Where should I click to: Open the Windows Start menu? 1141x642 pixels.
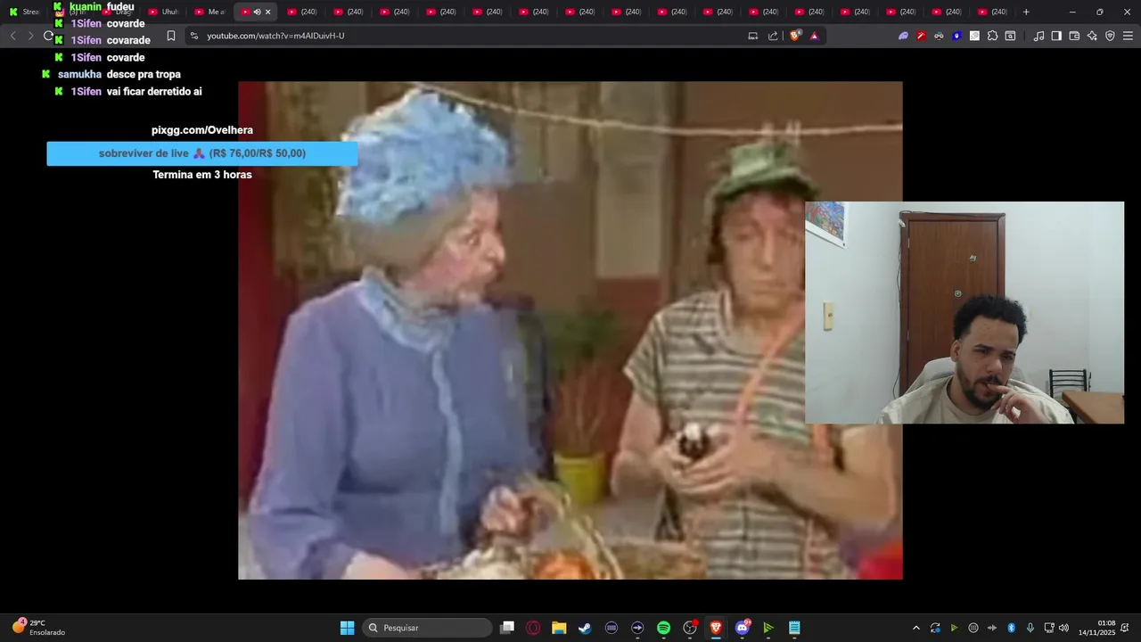coord(347,628)
